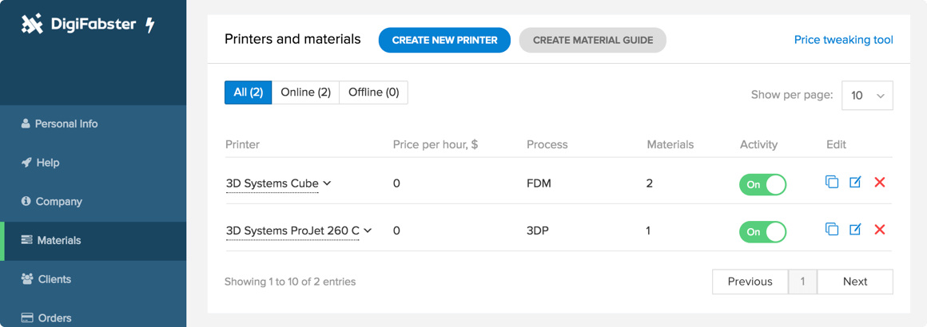Turn off 3D Systems ProJet 260 C
This screenshot has height=327, width=927.
762,231
